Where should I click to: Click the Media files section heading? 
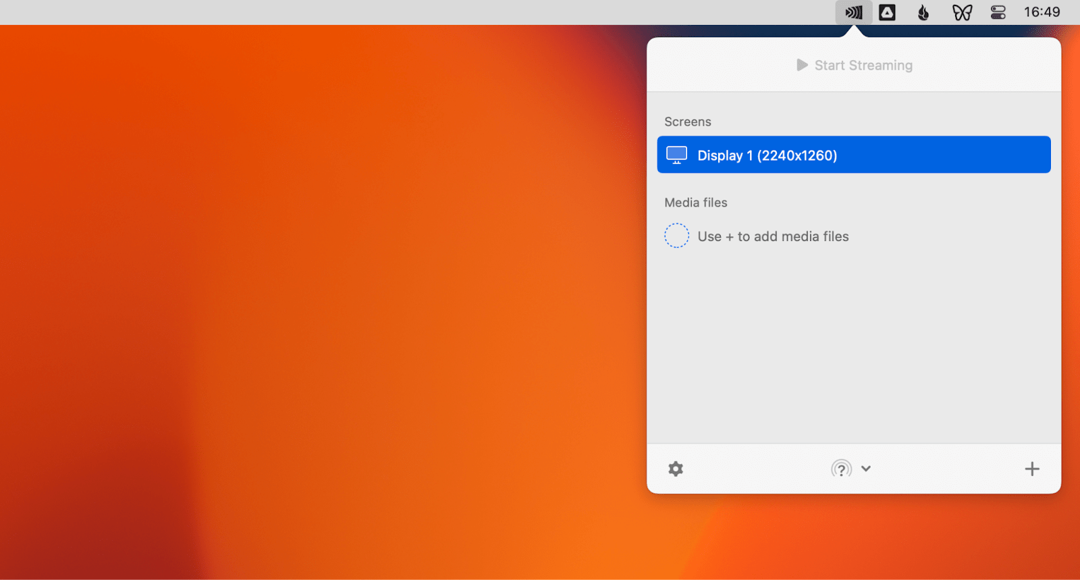[696, 203]
